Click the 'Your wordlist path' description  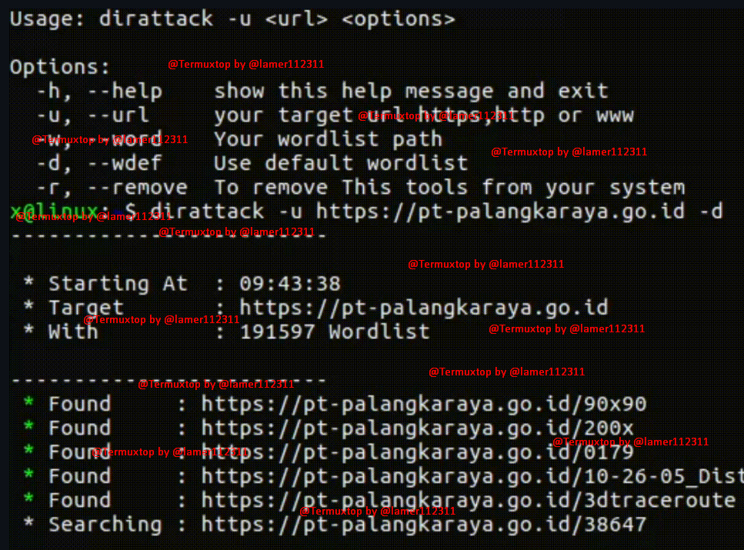click(328, 139)
